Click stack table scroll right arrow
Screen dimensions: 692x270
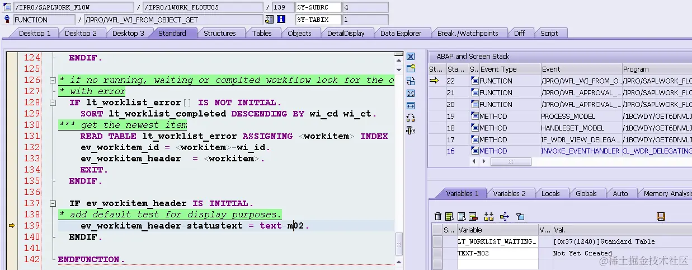tap(484, 161)
